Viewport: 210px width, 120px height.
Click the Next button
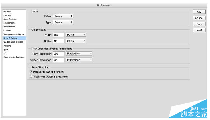click(x=199, y=30)
